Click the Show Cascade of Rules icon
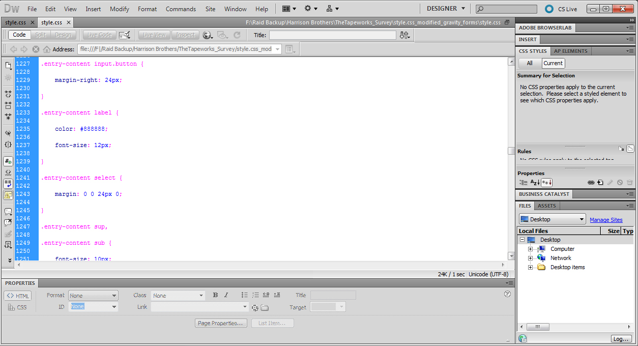This screenshot has height=346, width=638. coord(630,149)
